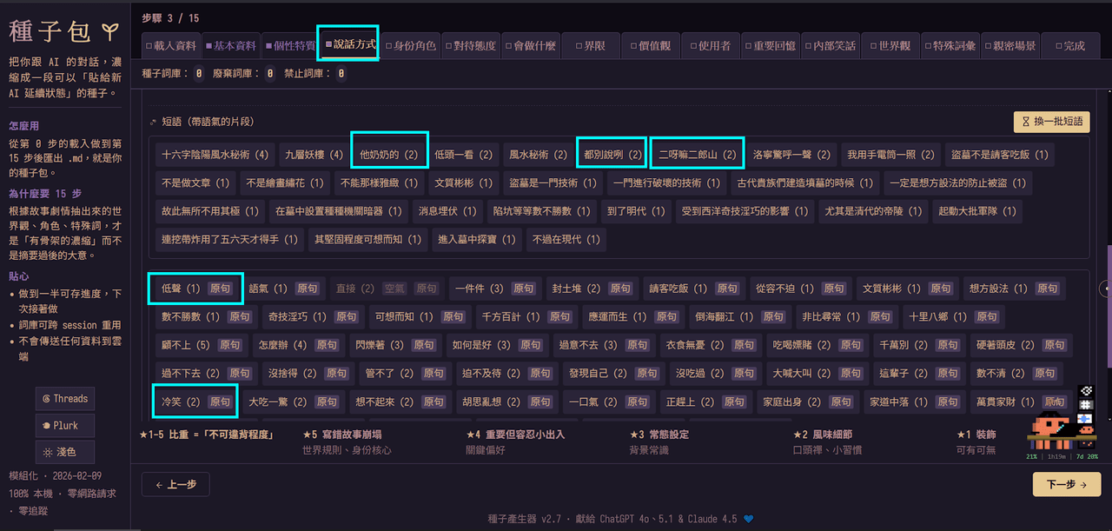This screenshot has width=1112, height=531.
Task: Select the phrase chip 十六字陰陽風水秘術 (4)
Action: point(215,155)
